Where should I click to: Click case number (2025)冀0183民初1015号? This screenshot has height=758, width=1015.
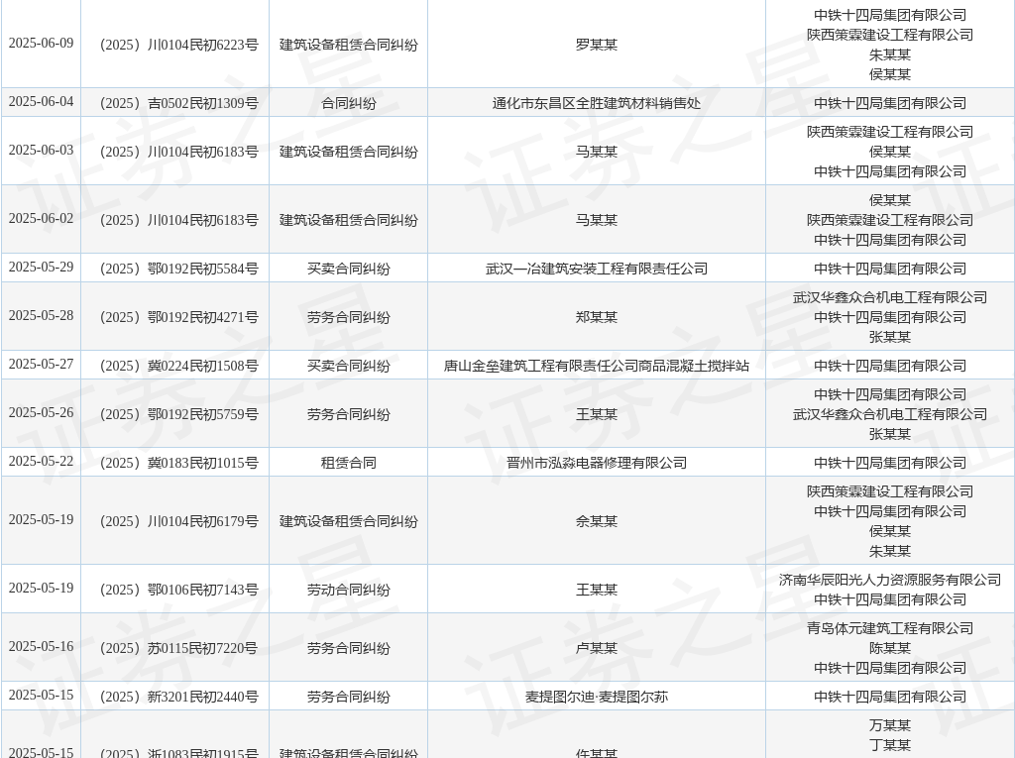[x=178, y=463]
